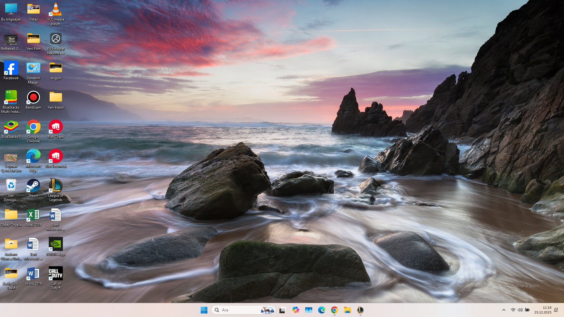Select the NVIDIA App shortcut
Screen dimensions: 564x317
pos(56,247)
